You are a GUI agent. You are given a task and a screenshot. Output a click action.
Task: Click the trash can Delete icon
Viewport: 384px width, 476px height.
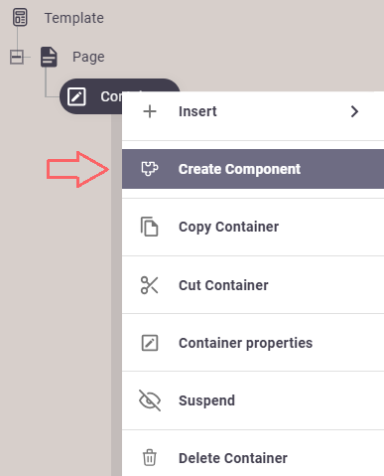tap(150, 458)
